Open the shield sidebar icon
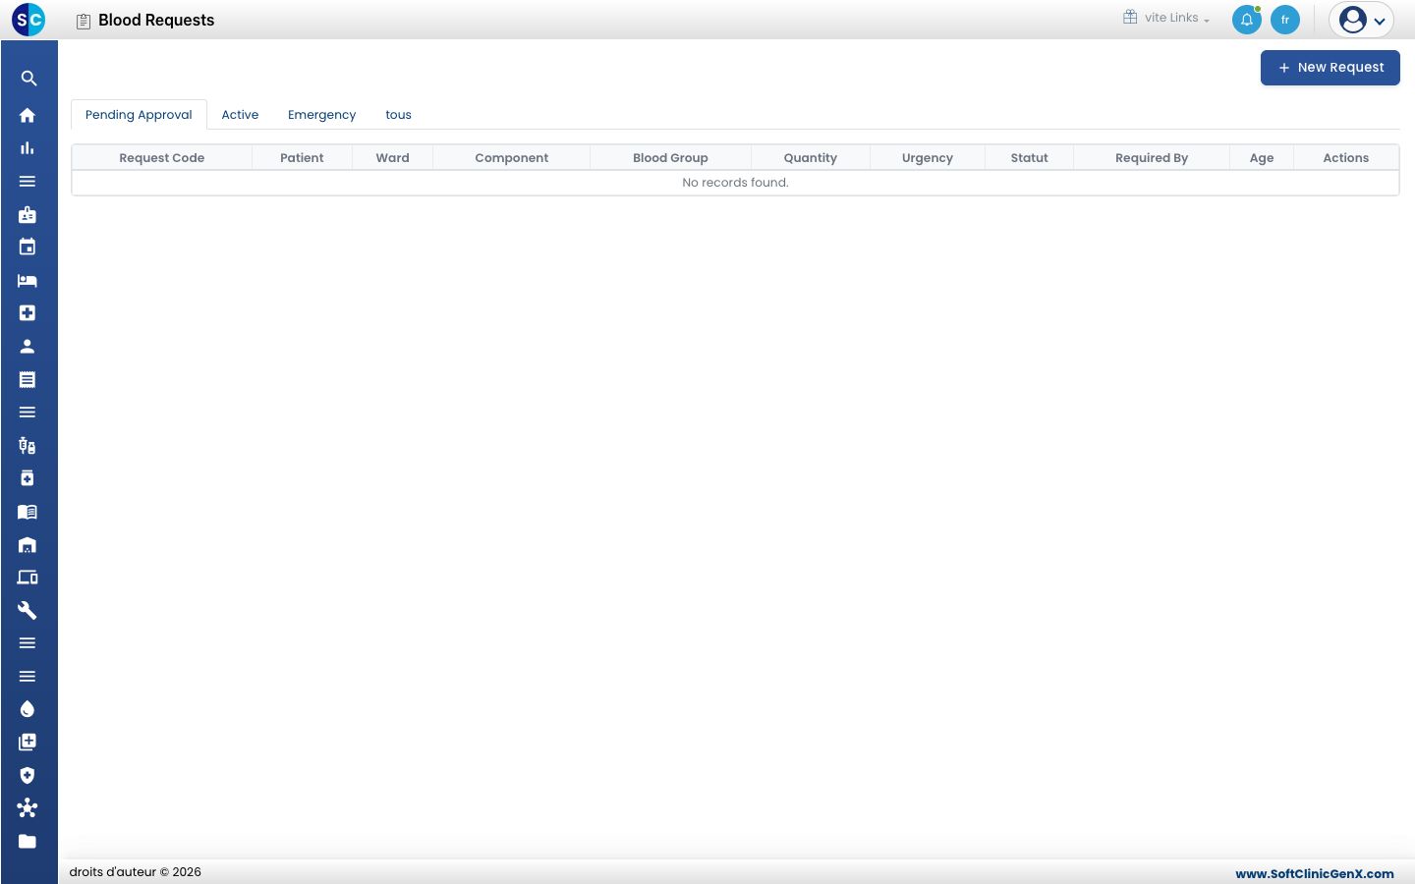 (x=28, y=775)
